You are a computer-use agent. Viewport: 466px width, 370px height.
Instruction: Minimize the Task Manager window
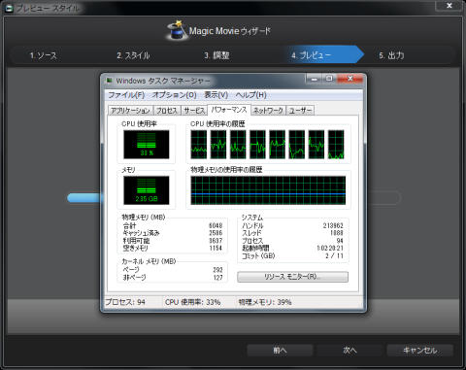pyautogui.click(x=314, y=79)
